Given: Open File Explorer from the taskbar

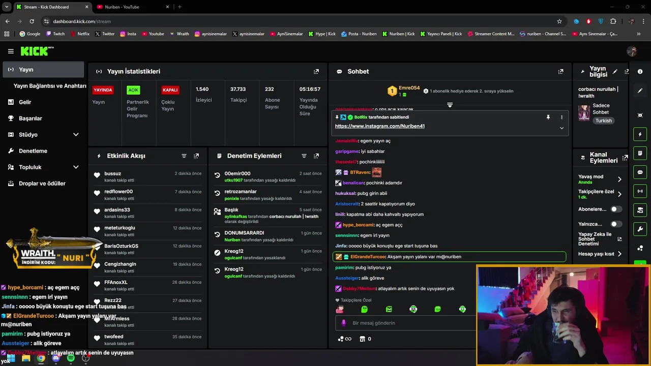Looking at the screenshot, I should click(x=26, y=358).
